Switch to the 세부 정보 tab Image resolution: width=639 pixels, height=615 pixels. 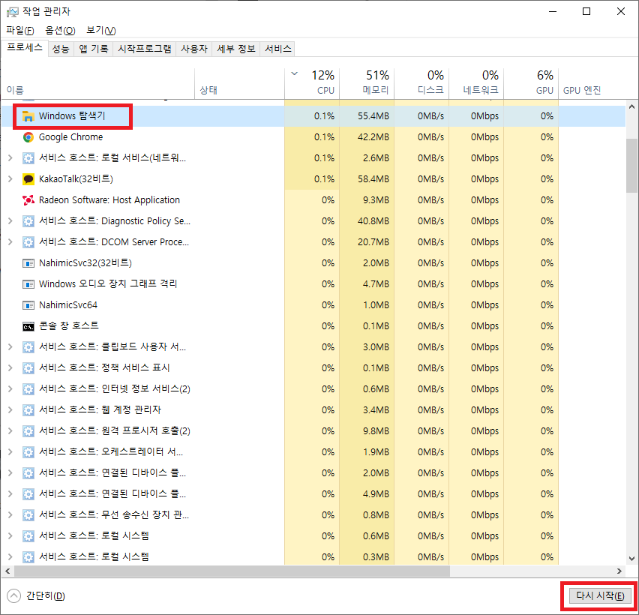point(236,49)
